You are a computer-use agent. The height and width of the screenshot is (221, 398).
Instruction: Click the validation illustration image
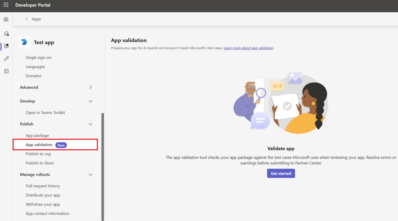281,103
